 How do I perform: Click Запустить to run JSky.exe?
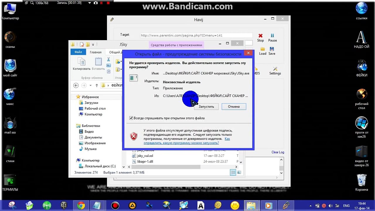pyautogui.click(x=206, y=107)
